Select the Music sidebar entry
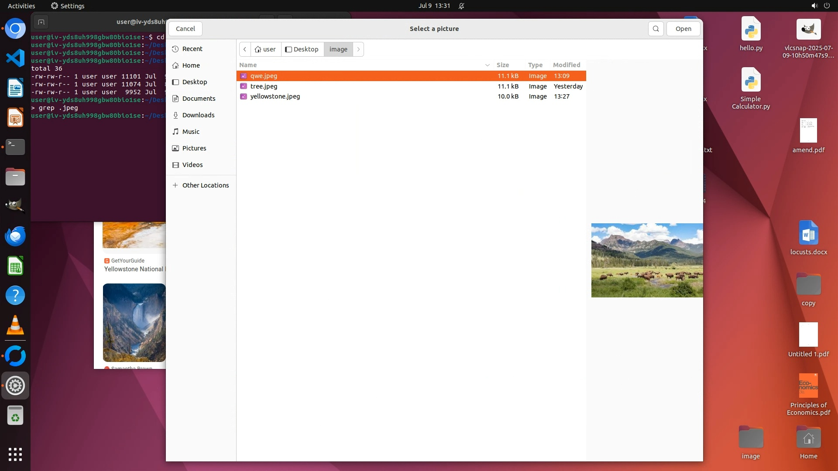 pyautogui.click(x=191, y=132)
